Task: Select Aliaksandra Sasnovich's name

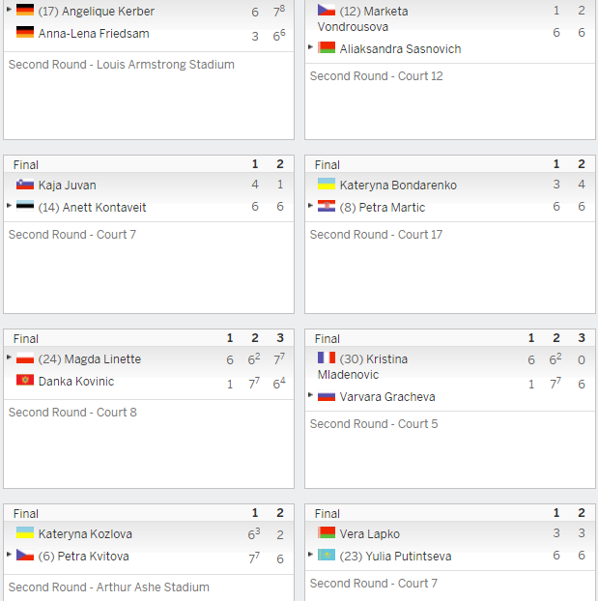Action: tap(400, 49)
